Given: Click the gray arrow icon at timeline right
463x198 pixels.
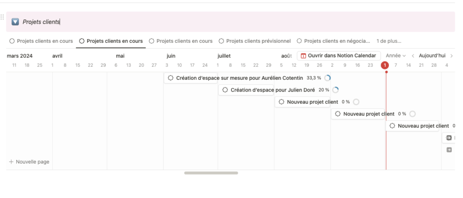Looking at the screenshot, I should click(449, 150).
